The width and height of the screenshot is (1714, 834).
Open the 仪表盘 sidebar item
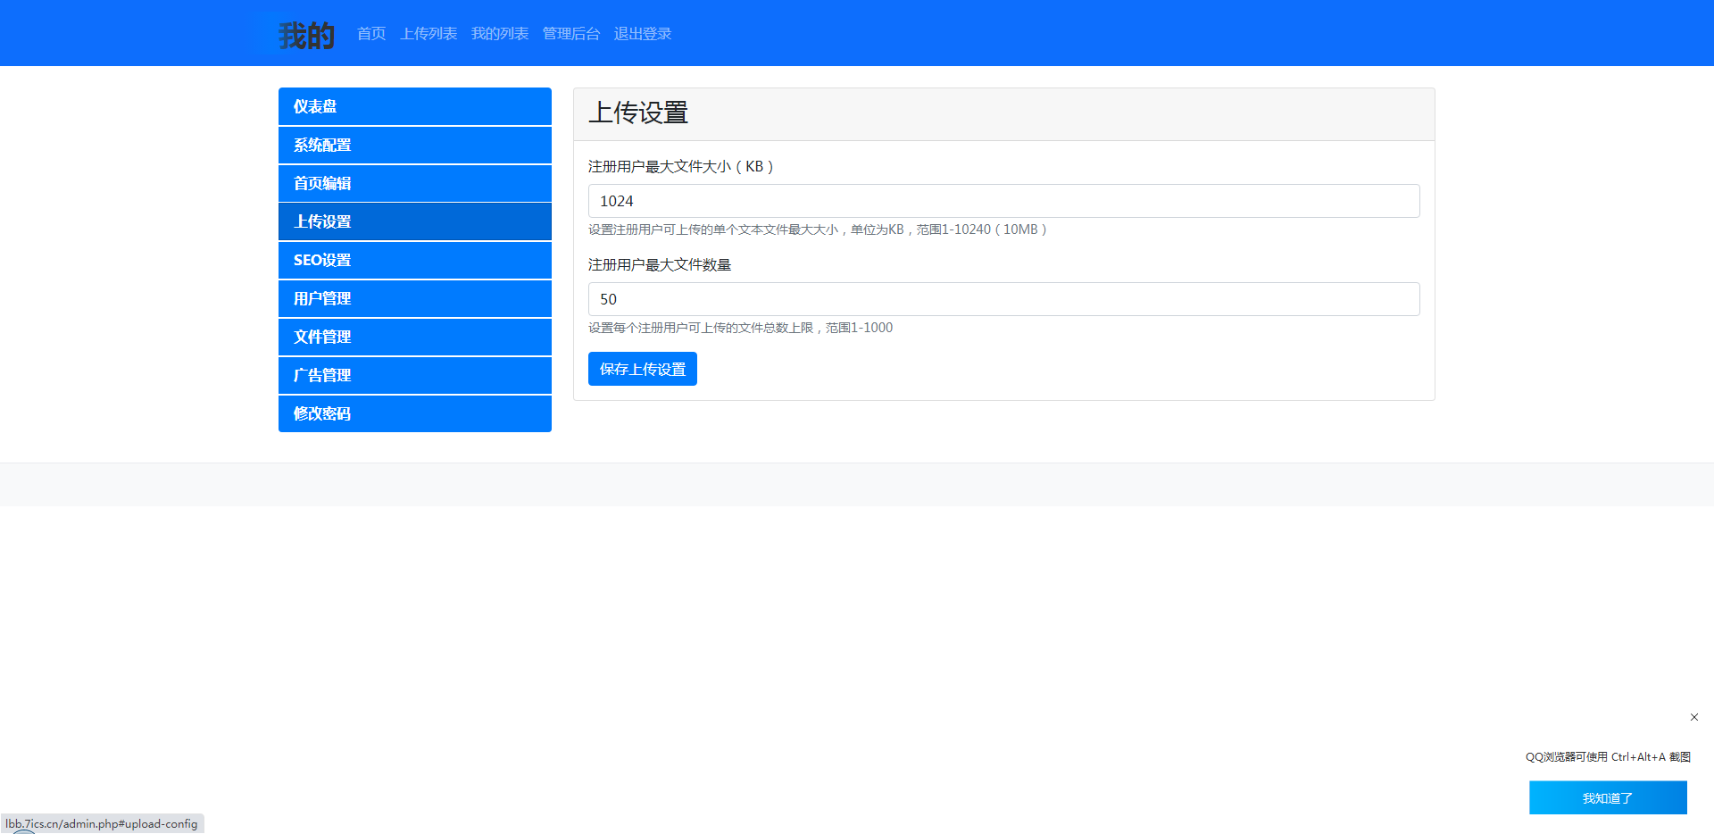click(414, 106)
